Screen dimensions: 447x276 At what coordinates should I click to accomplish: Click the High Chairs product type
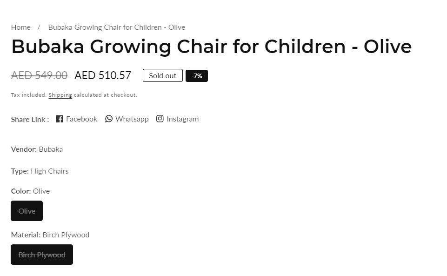point(49,171)
